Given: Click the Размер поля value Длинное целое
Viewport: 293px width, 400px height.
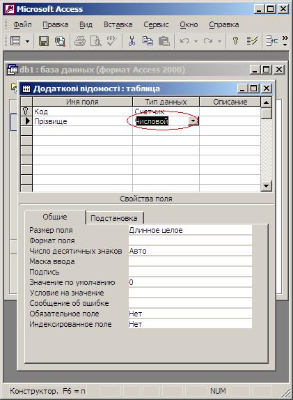Looking at the screenshot, I should coord(190,230).
